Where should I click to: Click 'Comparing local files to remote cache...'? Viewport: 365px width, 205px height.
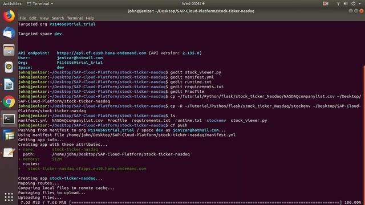[66, 188]
